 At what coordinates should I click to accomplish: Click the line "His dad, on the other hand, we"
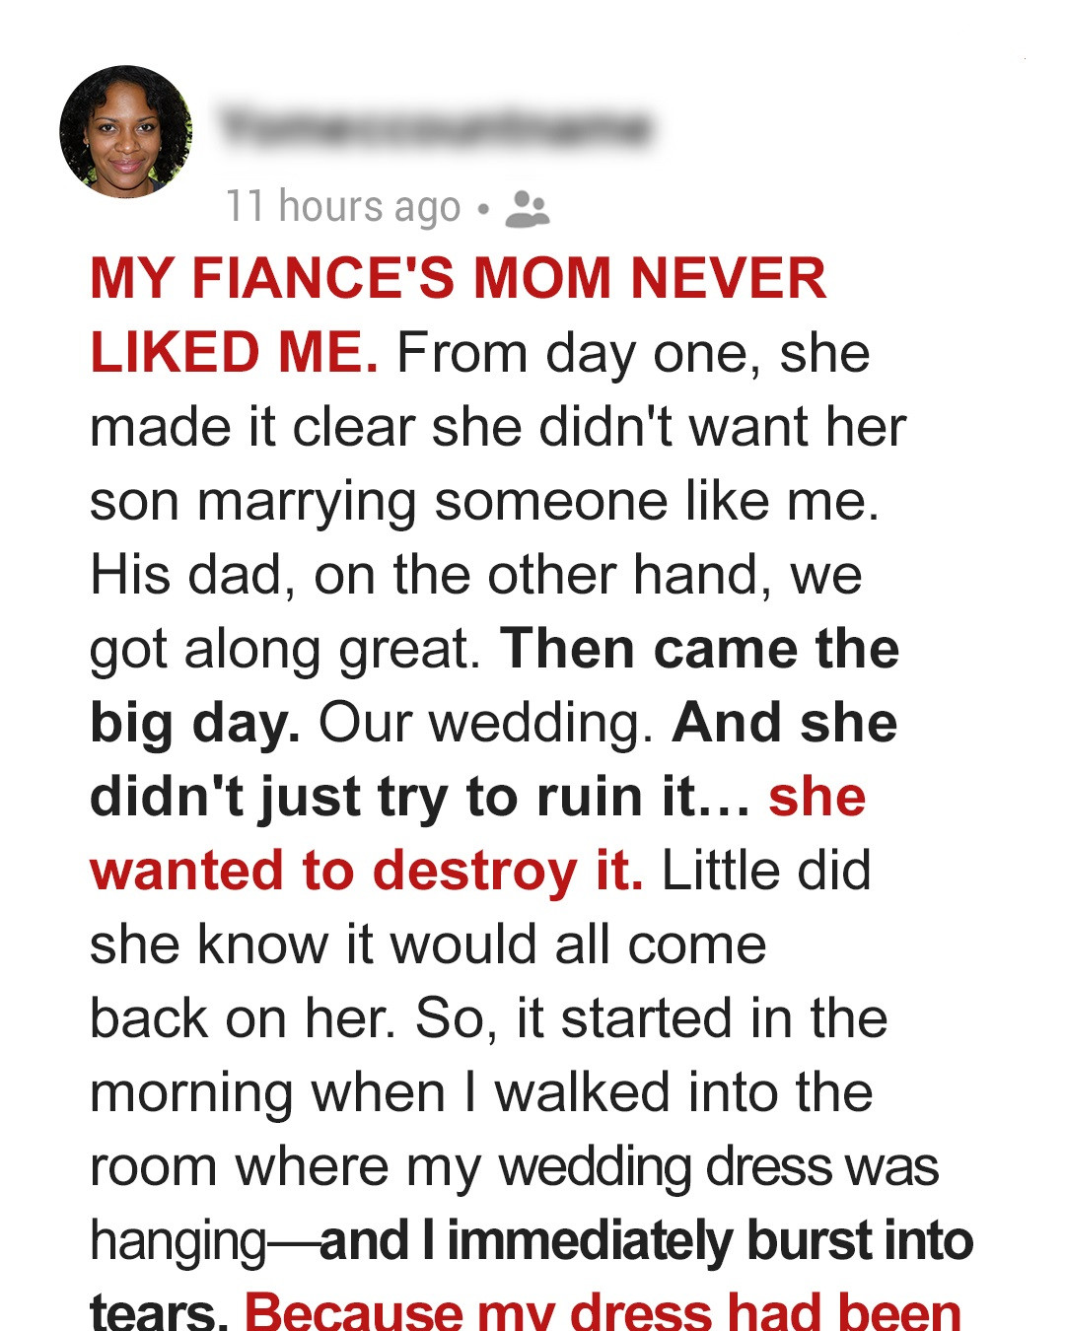(475, 575)
